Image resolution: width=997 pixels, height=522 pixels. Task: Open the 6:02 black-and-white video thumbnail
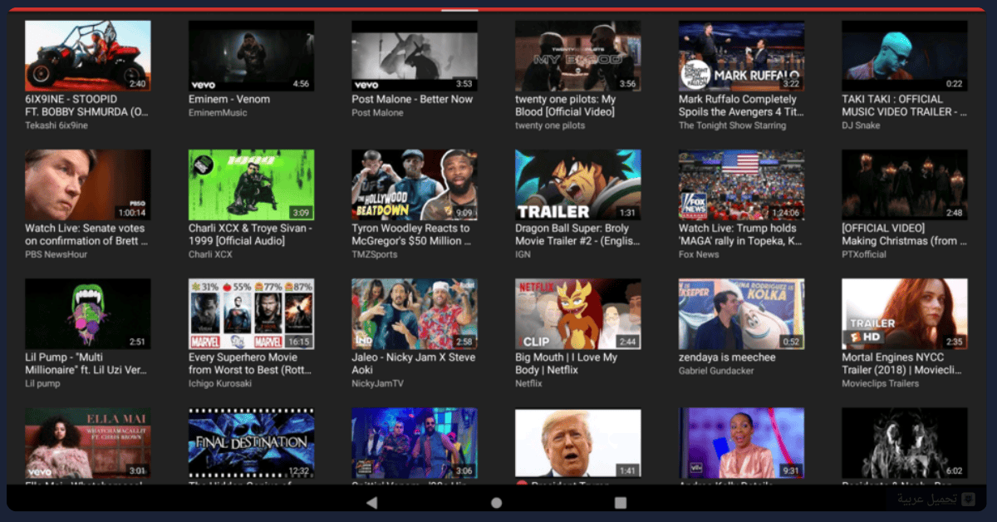click(905, 443)
